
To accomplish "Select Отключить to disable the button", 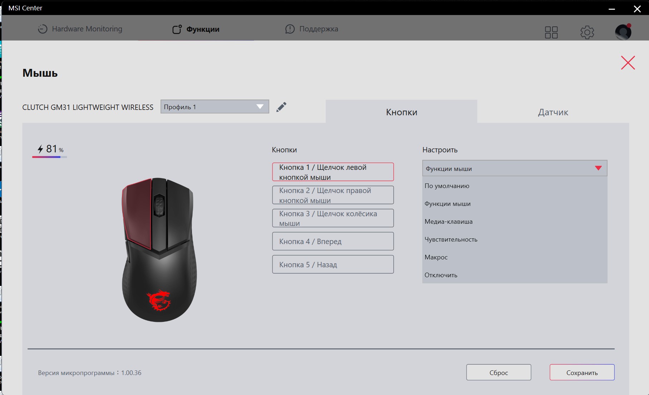I will point(441,275).
